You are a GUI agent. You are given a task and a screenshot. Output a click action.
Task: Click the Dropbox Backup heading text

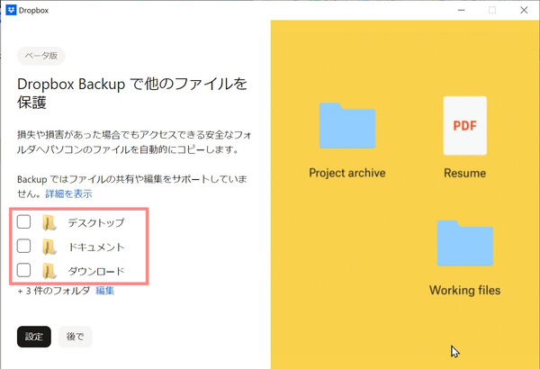tap(132, 93)
